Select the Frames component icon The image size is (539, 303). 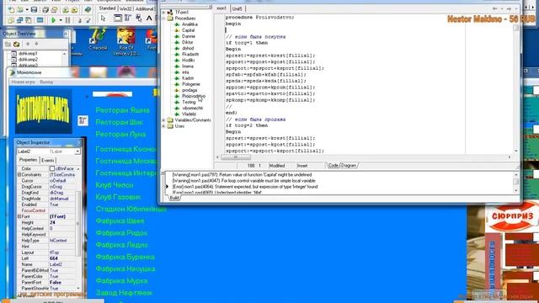118,18
